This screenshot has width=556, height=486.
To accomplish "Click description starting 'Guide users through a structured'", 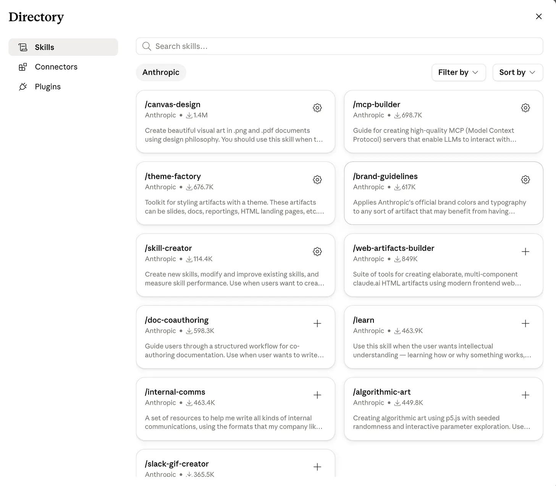I will click(234, 350).
